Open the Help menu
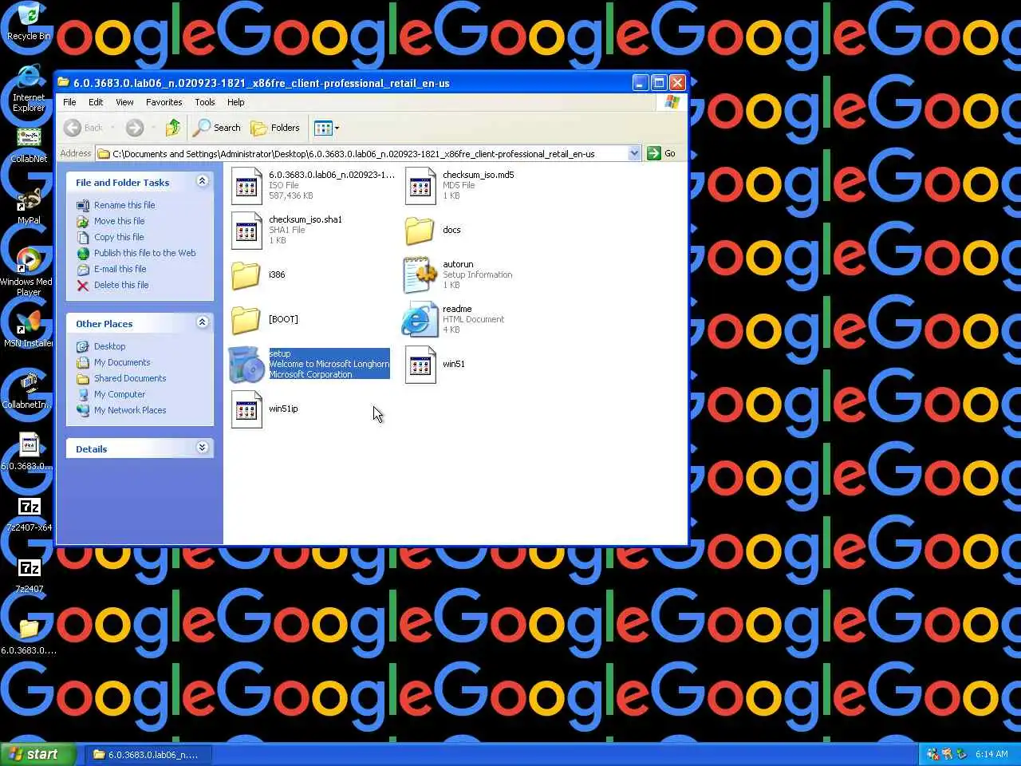 click(235, 102)
